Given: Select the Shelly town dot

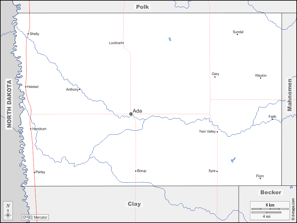Looking at the screenshot, I should 28,34.
